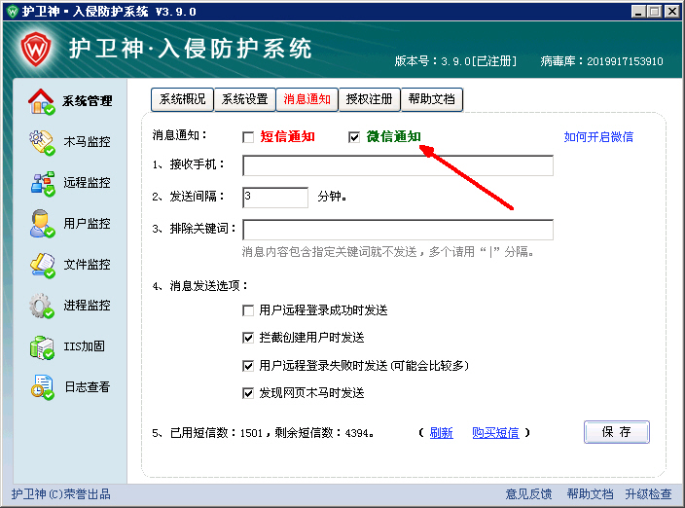
Task: Click the 排除关键词 input field
Action: (398, 230)
